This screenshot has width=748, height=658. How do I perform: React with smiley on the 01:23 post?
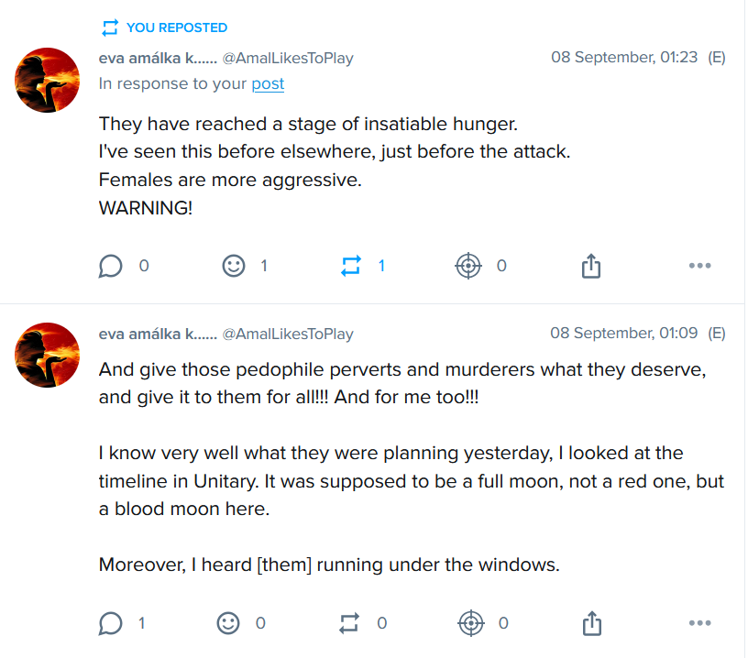(x=235, y=266)
